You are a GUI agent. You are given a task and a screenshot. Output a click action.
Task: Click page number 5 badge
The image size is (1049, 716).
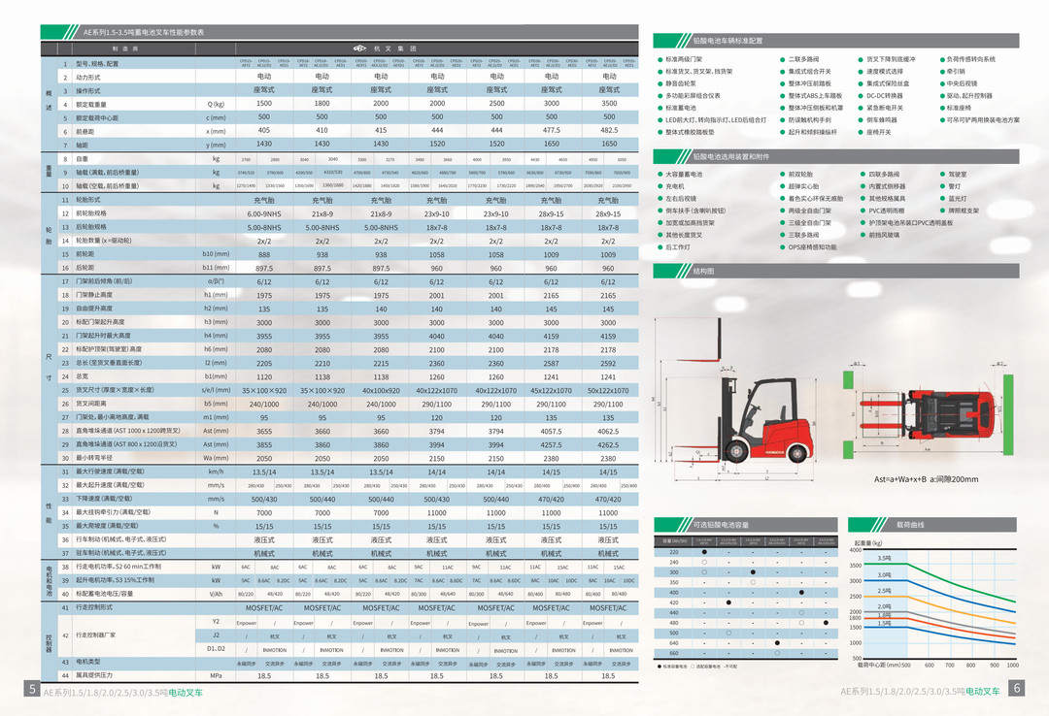(x=31, y=689)
